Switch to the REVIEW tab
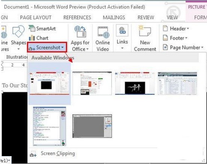 coord(146,18)
